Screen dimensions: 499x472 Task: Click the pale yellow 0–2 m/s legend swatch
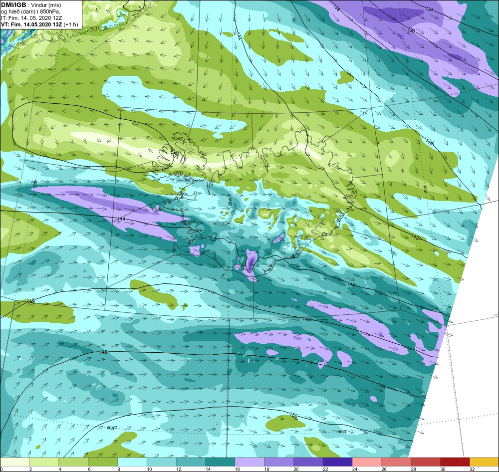(x=14, y=462)
